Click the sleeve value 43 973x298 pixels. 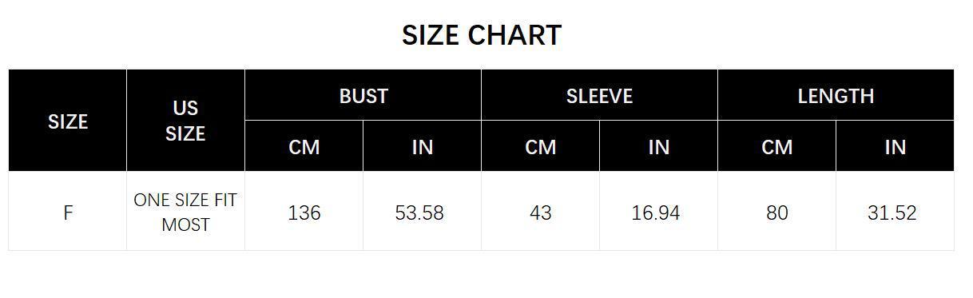[541, 213]
